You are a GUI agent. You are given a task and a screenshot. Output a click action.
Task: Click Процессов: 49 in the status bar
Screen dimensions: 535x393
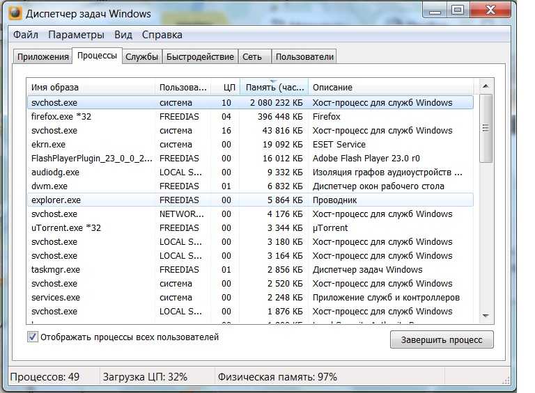tap(45, 377)
